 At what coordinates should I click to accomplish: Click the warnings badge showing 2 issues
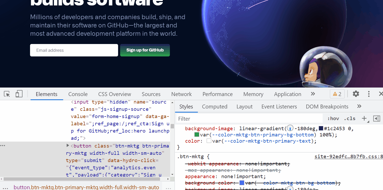[337, 94]
